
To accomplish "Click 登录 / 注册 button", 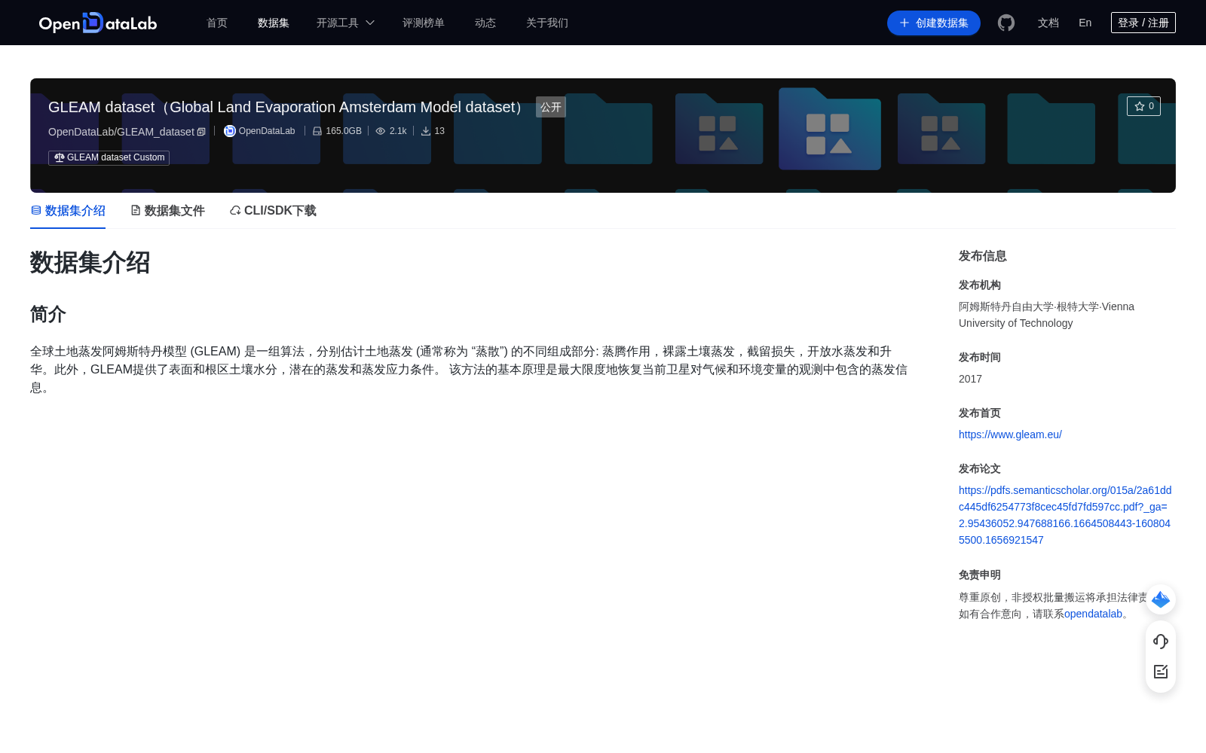I will (1143, 23).
